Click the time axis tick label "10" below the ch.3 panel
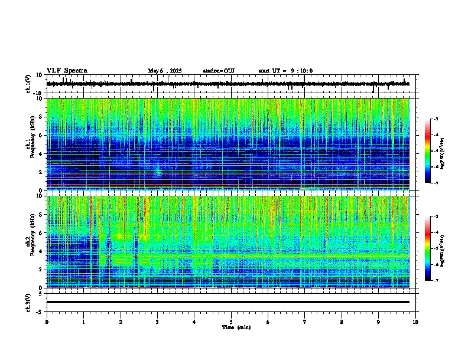Viewport: 468px width, 361px height. [415, 322]
